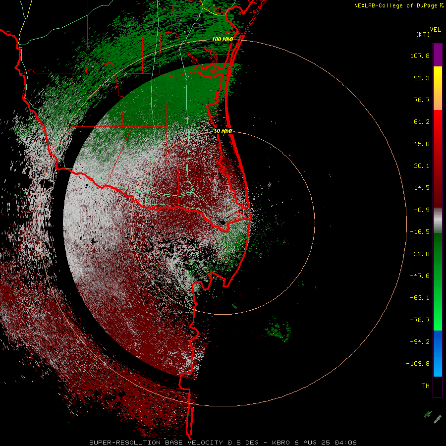Screen dimensions: 446x446
Task: Pick the light blue segment near -109.8
Action: click(x=438, y=366)
